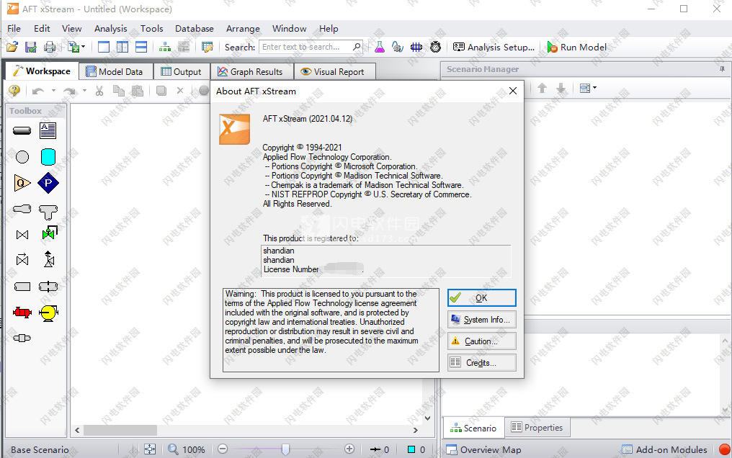This screenshot has width=732, height=458.
Task: Select the cyan Tank junction tool
Action: 48,157
